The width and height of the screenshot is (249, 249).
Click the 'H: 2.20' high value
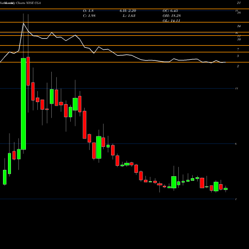coord(130,11)
